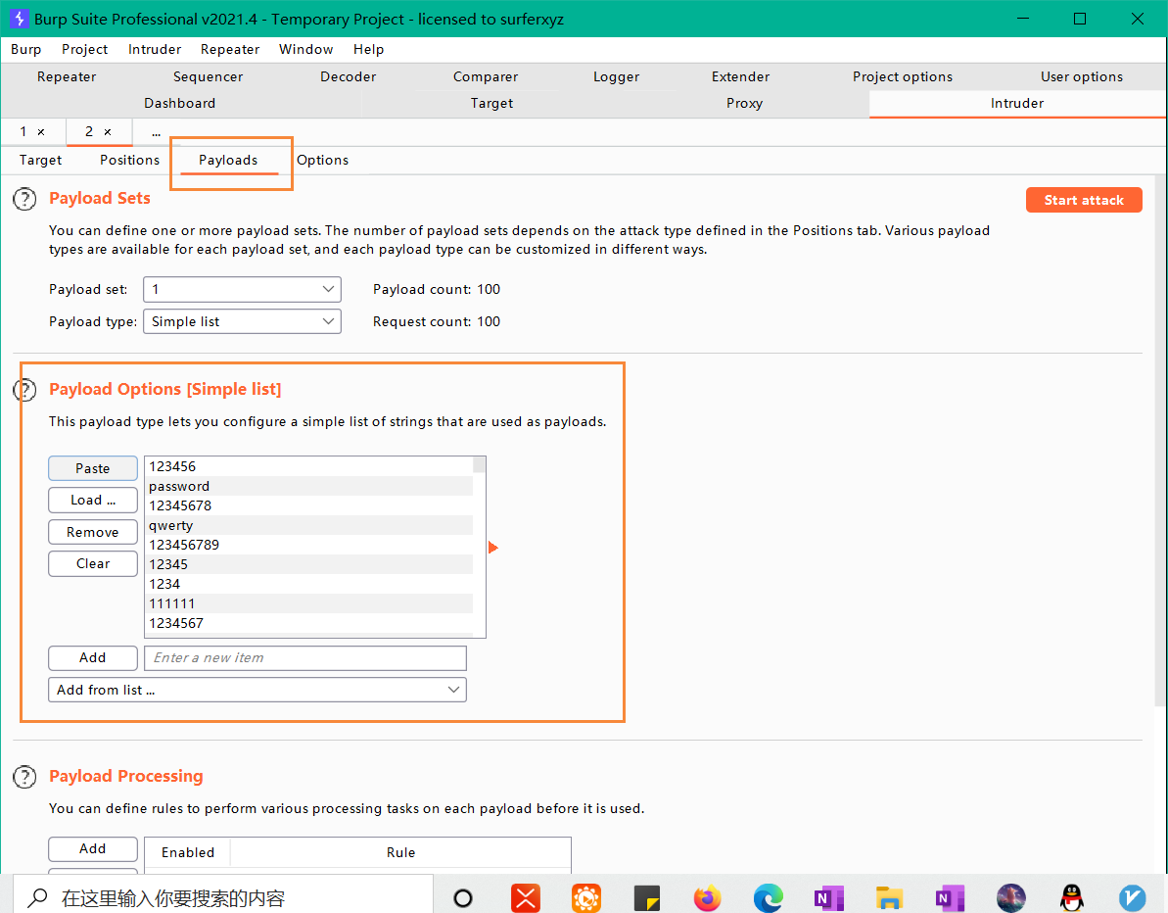Open the orange gear app in taskbar
This screenshot has width=1168, height=913.
(x=586, y=898)
